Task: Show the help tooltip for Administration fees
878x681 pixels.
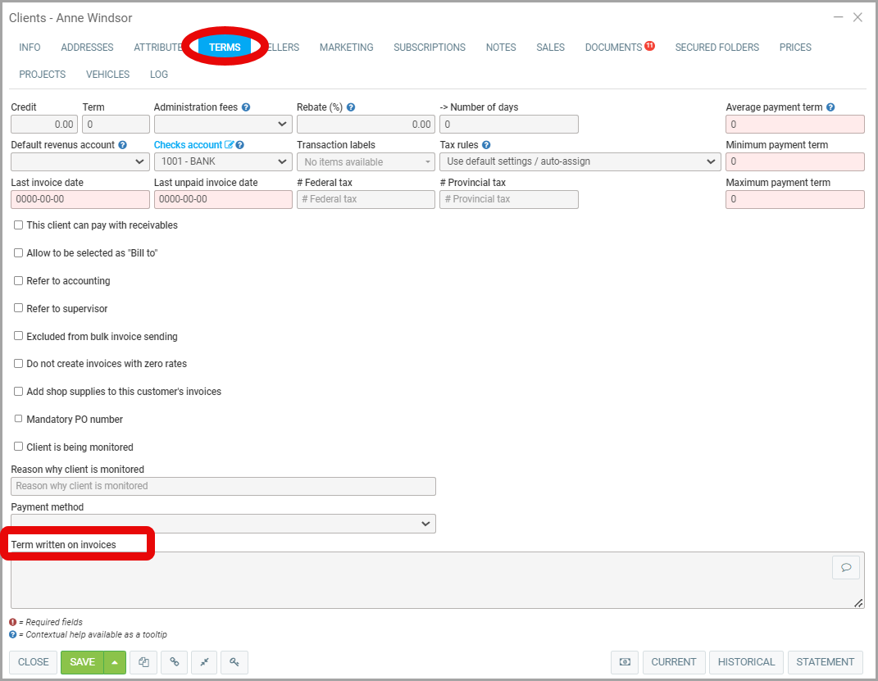Action: pos(246,107)
